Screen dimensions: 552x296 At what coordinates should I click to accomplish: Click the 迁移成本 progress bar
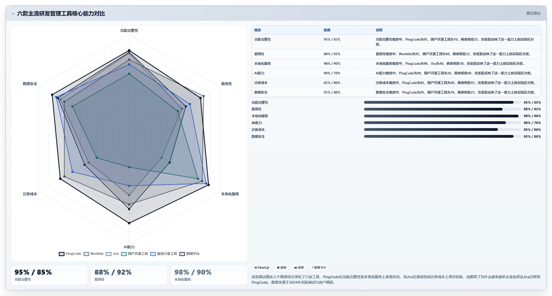pos(442,129)
